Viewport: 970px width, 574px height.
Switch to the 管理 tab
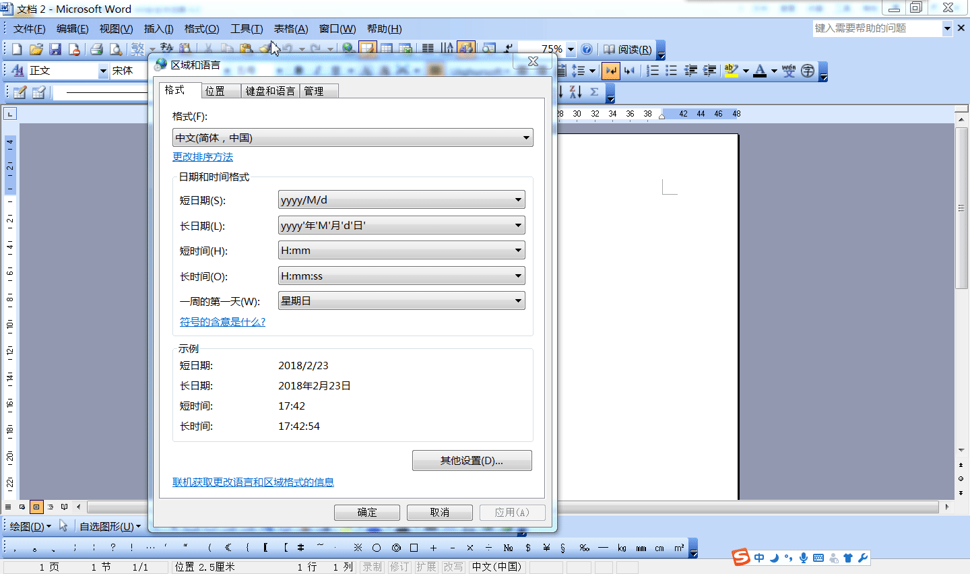pos(319,91)
